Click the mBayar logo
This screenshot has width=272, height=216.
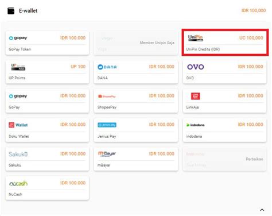(107, 154)
